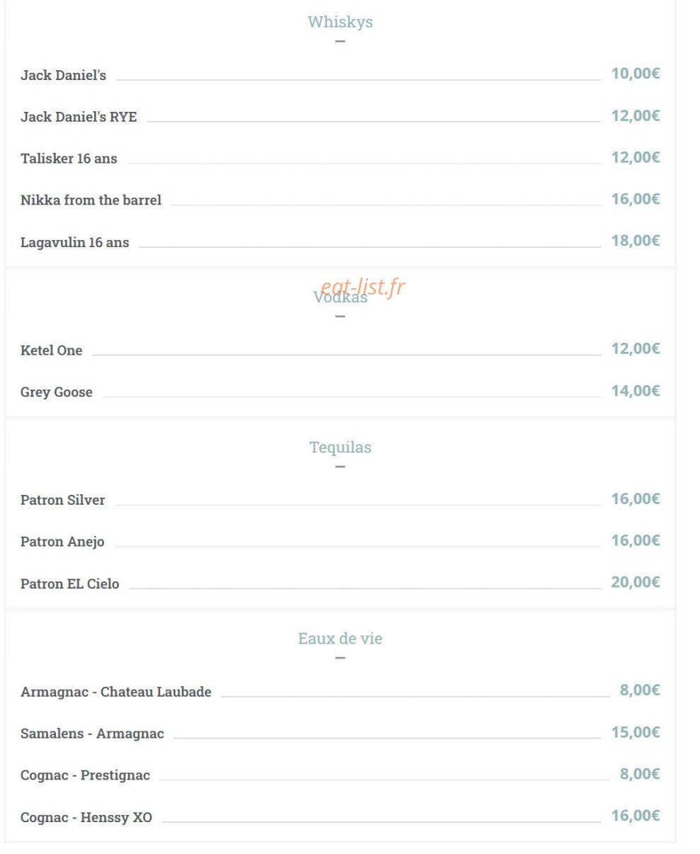Viewport: 700px width, 854px height.
Task: Select Cognac - Prestignac entry
Action: point(85,775)
